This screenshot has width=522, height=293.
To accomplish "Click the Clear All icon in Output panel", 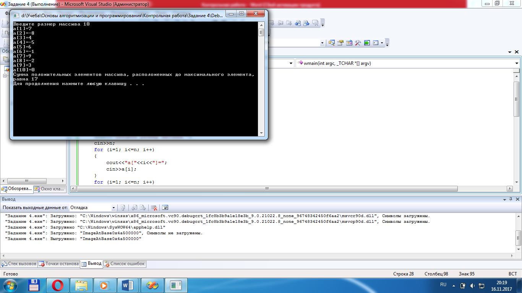I will (x=154, y=208).
